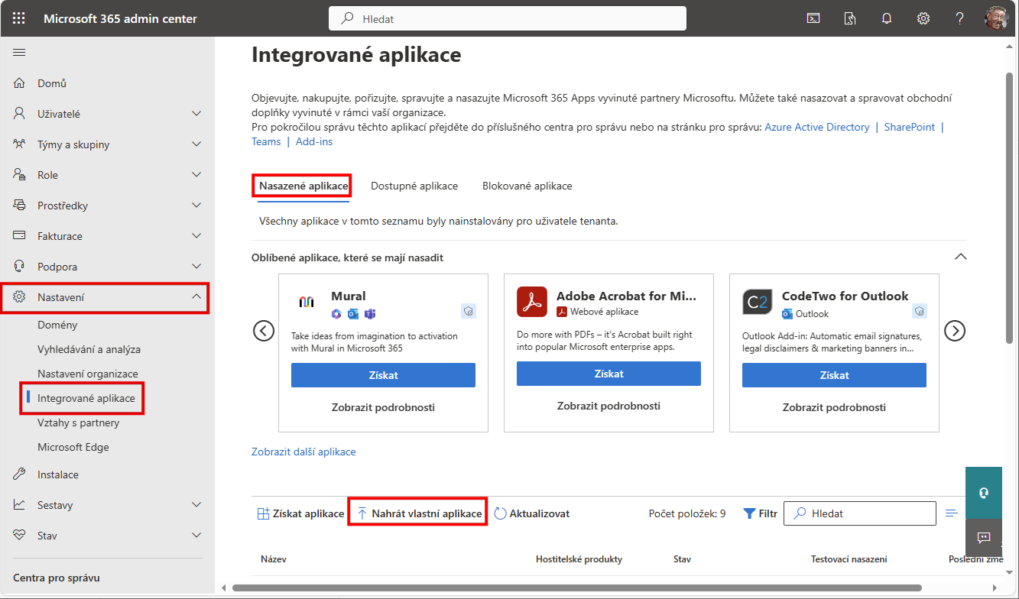Click the Mural app logo
Image resolution: width=1019 pixels, height=599 pixels.
point(306,302)
